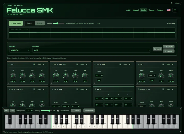184x134 pixels.
Task: Open the ENGINE dropdown showing ANALOG
Action: (20, 50)
